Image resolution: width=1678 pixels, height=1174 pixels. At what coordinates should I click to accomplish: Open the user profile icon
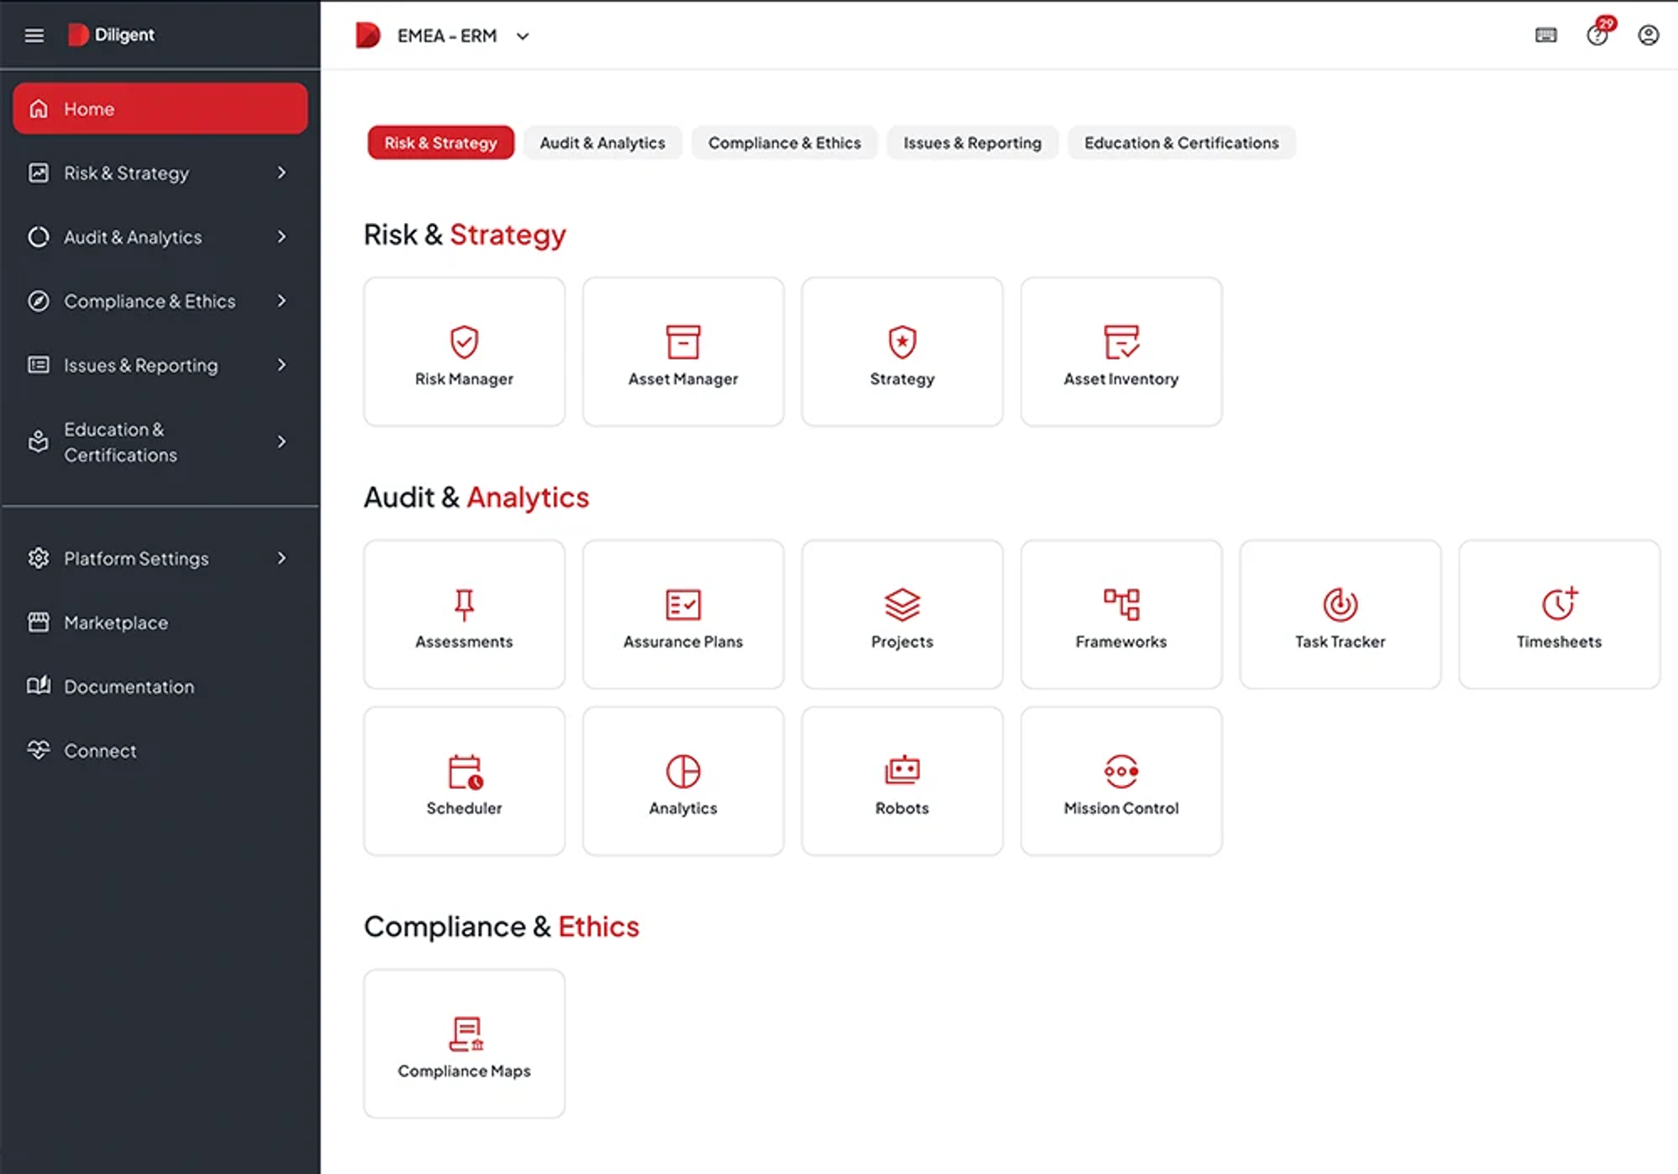click(1648, 35)
